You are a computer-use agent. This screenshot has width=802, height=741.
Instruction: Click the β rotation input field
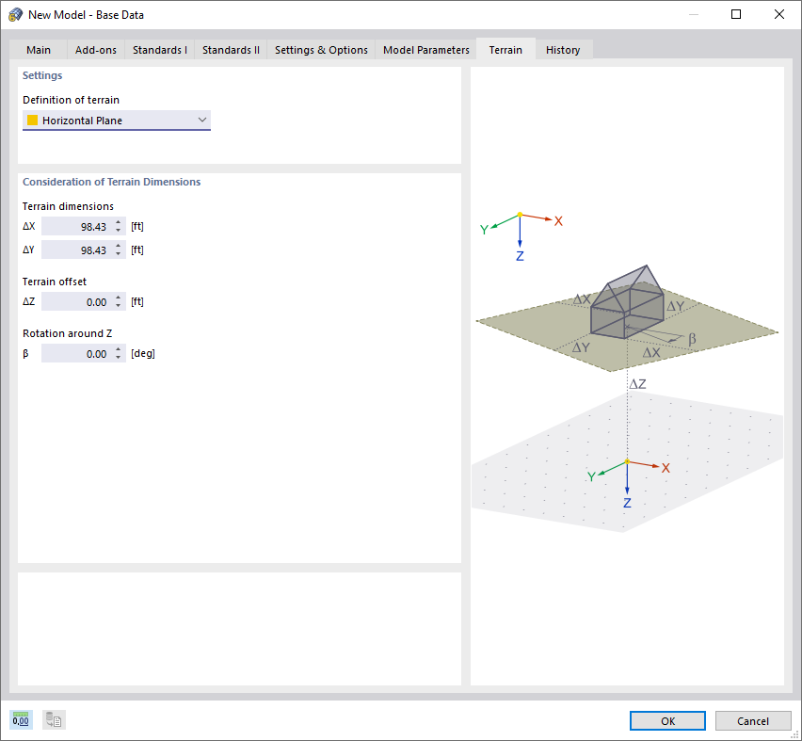click(80, 353)
